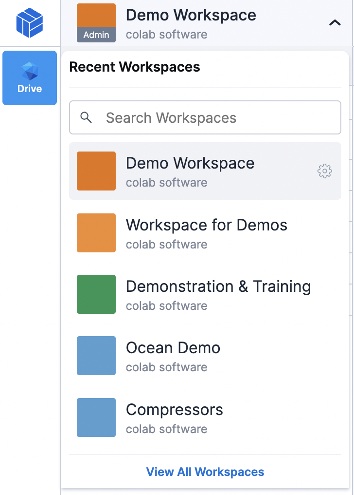Click the Demo Workspace title in header
The height and width of the screenshot is (495, 354).
(191, 15)
